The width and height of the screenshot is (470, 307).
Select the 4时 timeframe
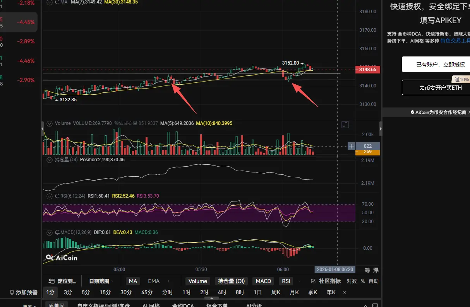[x=222, y=292]
